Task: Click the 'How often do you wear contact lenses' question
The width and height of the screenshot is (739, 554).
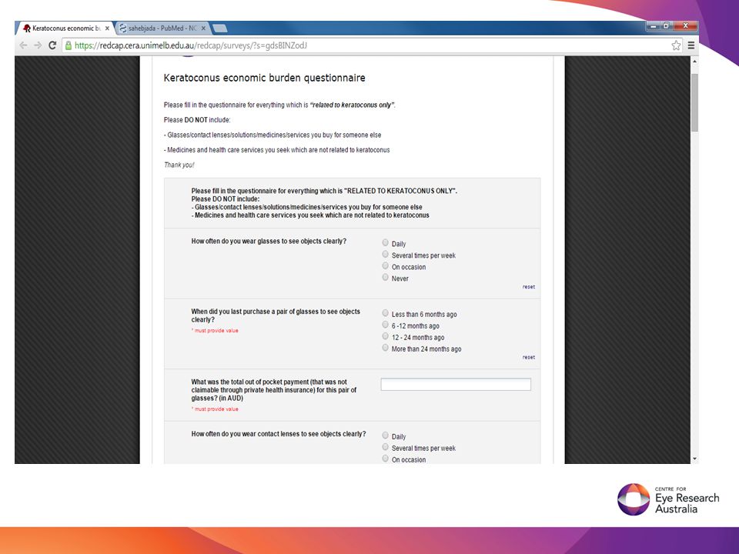Action: (279, 434)
